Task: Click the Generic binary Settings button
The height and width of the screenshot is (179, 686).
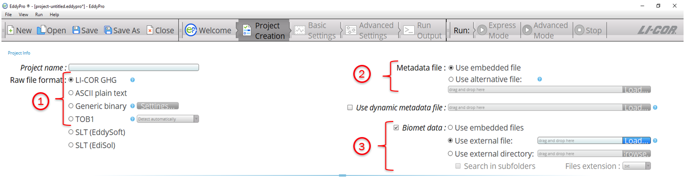Action: 158,106
